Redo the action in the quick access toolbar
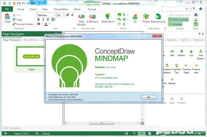This screenshot has height=137, width=207. [28, 3]
